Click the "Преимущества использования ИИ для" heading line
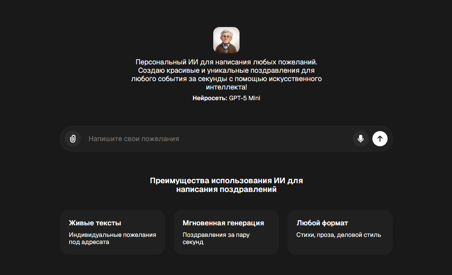 pos(226,180)
